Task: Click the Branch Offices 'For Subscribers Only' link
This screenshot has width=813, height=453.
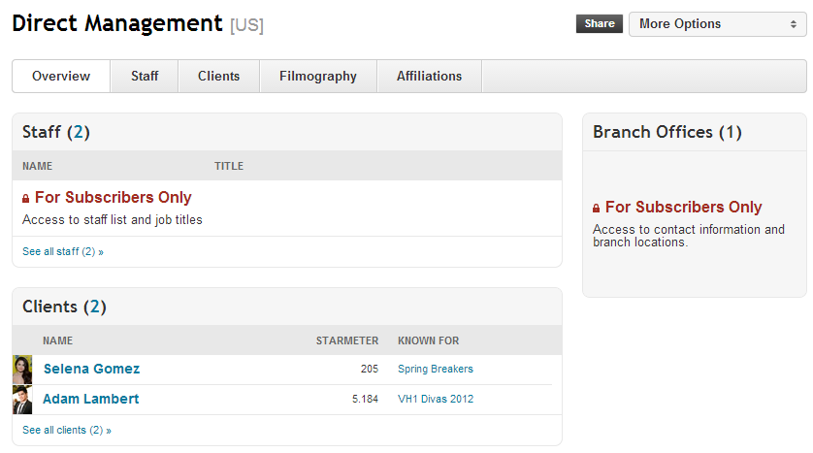Action: click(x=683, y=208)
